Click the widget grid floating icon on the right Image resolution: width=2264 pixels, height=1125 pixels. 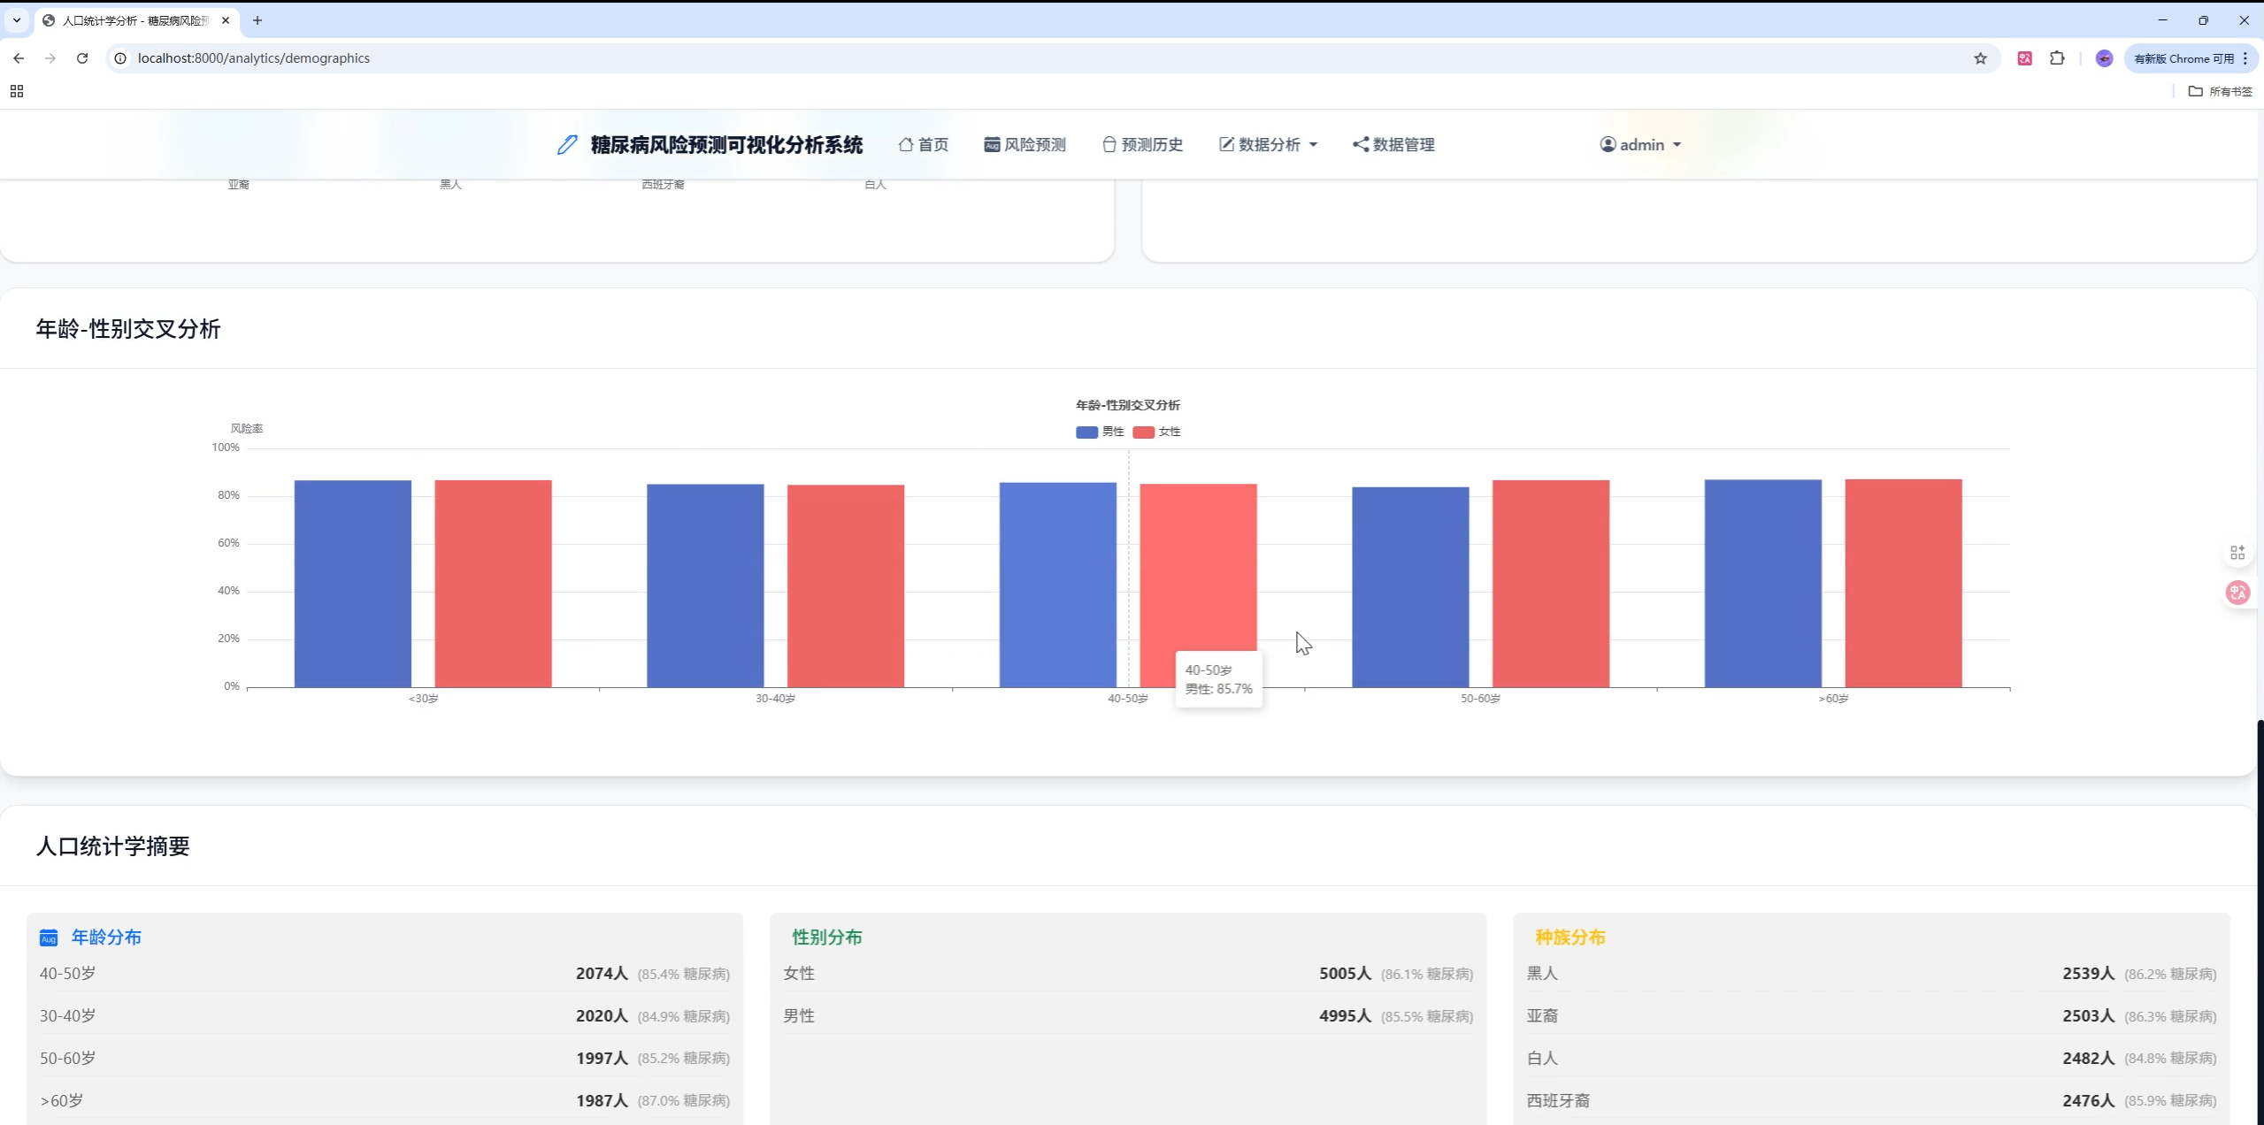pos(2237,551)
